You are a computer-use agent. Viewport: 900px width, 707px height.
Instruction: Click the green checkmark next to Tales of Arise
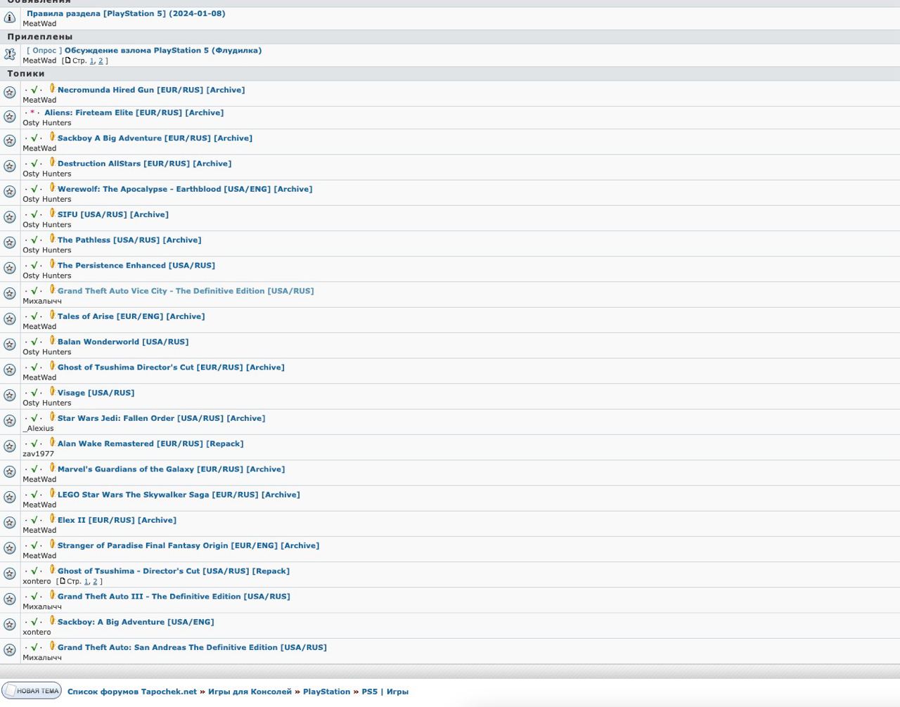click(34, 316)
